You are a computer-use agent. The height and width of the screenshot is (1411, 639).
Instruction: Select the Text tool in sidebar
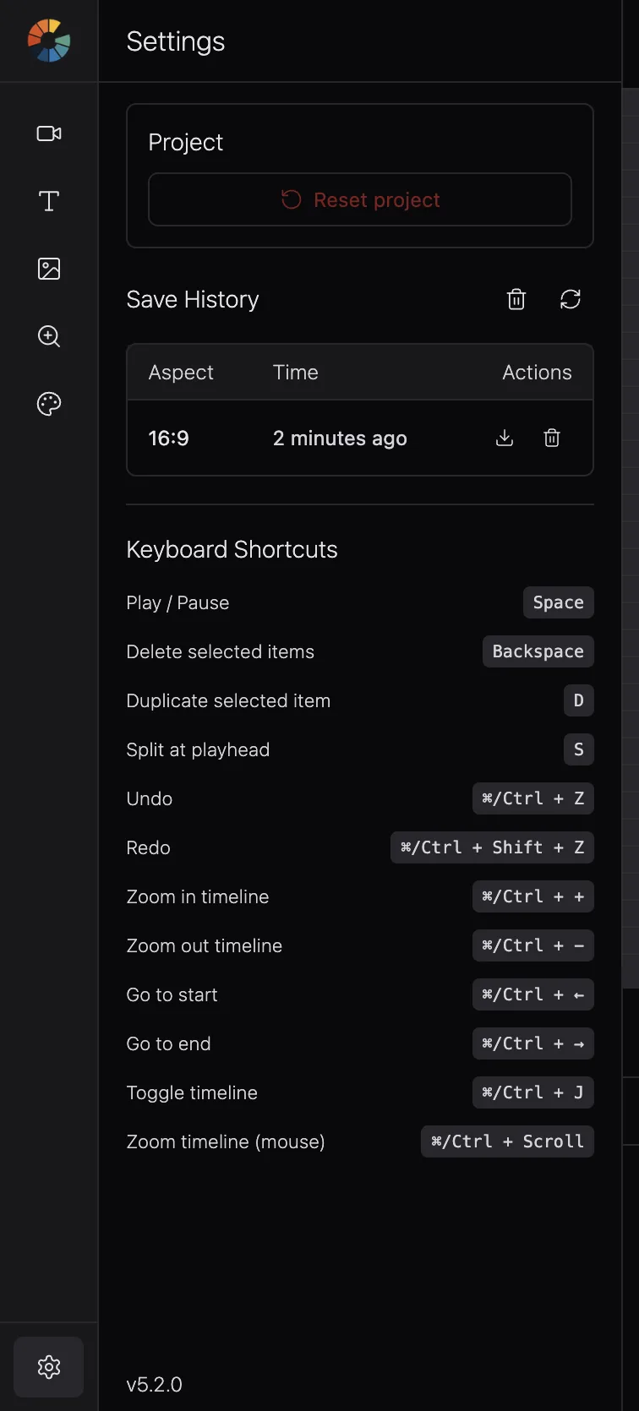click(x=49, y=201)
